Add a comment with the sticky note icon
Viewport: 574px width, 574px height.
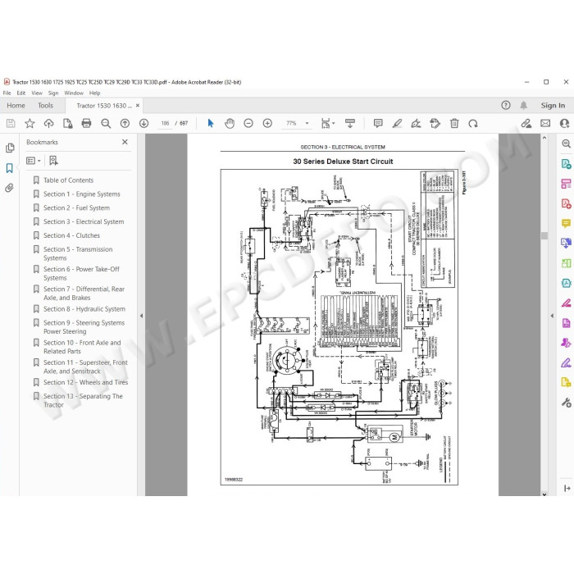378,123
